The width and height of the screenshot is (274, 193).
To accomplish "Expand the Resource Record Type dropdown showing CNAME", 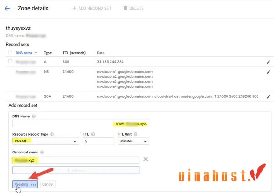I will click(x=45, y=142).
